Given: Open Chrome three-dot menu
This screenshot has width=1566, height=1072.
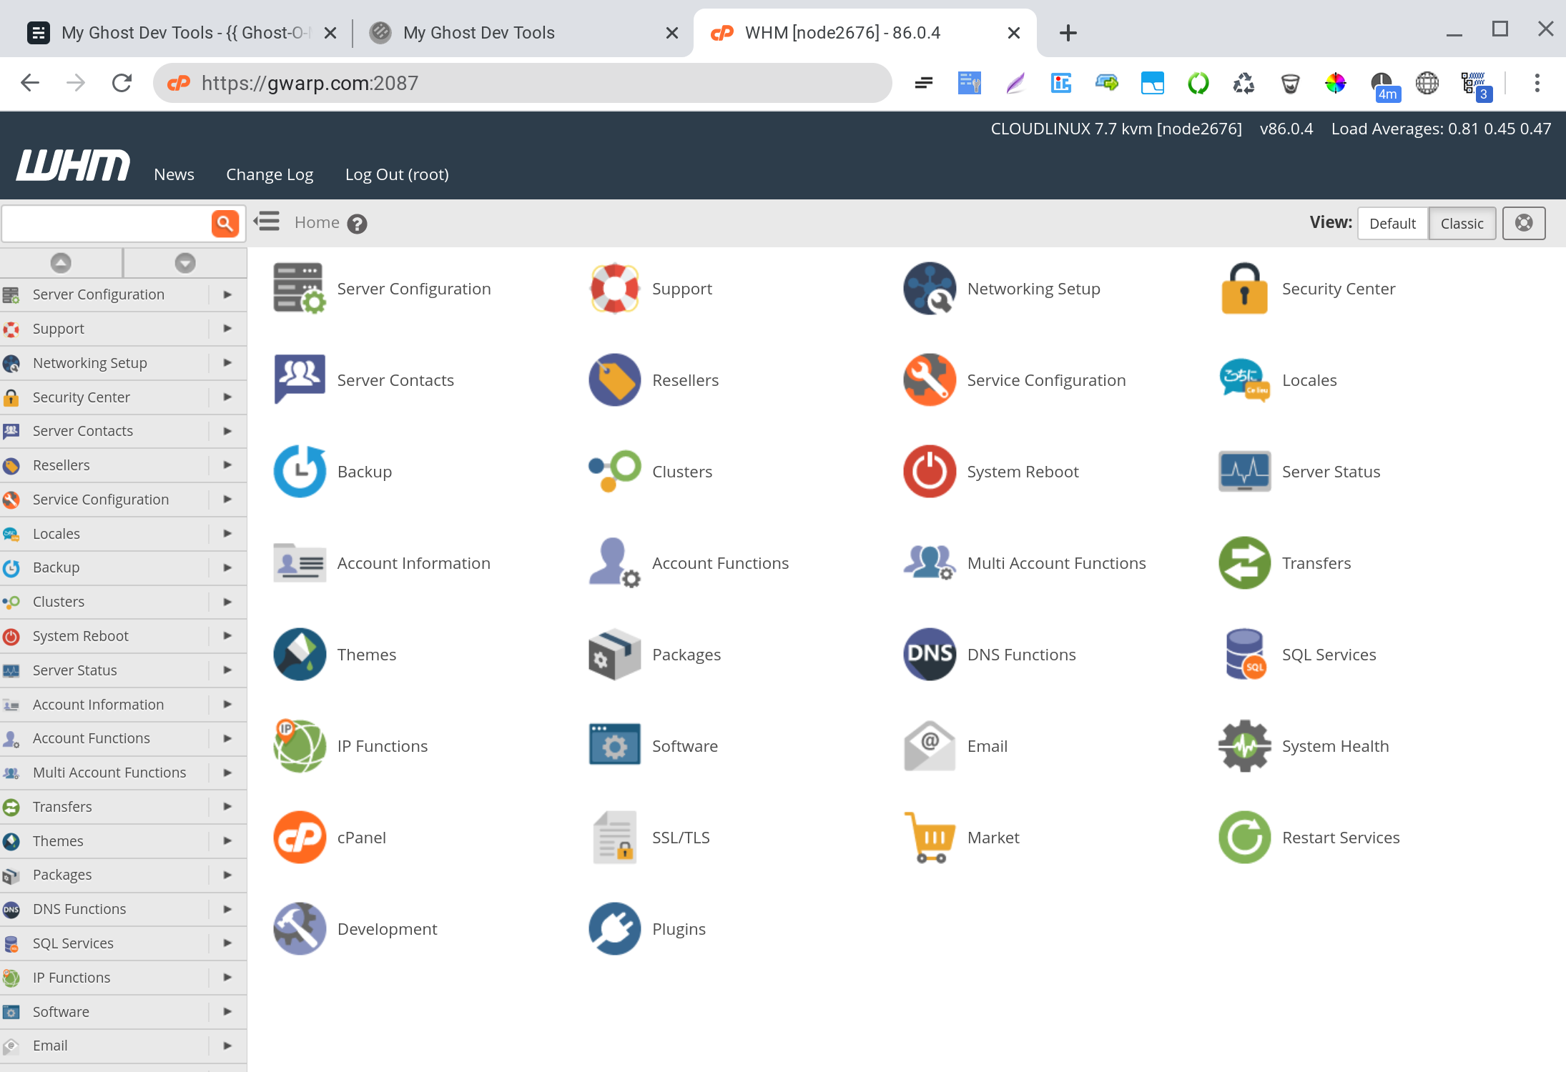Looking at the screenshot, I should [1537, 83].
